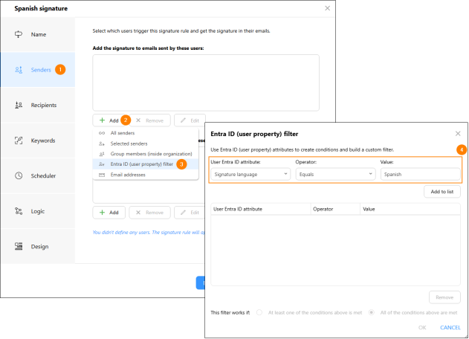Click the Senders people icon
The height and width of the screenshot is (339, 469).
(19, 70)
